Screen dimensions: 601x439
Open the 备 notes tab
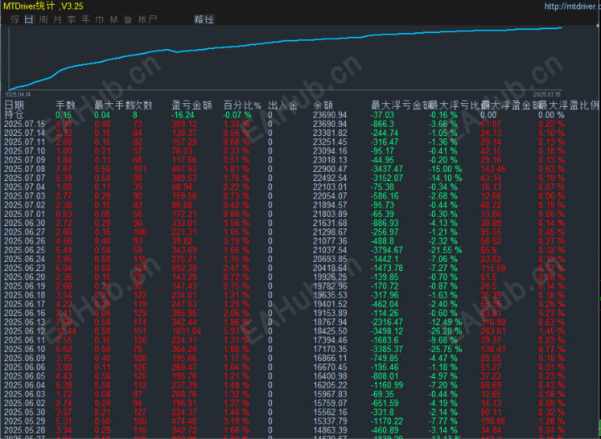pyautogui.click(x=128, y=19)
